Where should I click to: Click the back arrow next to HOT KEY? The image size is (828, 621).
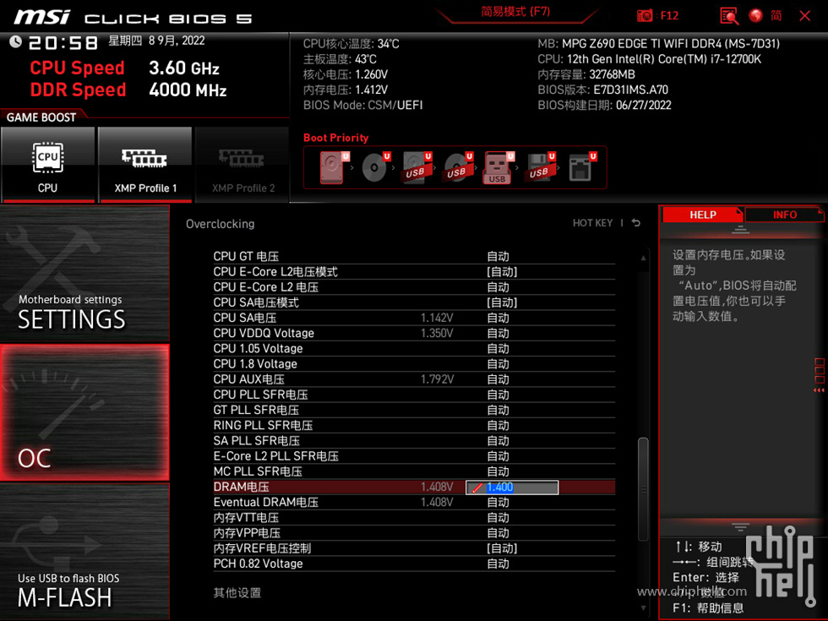coord(636,223)
